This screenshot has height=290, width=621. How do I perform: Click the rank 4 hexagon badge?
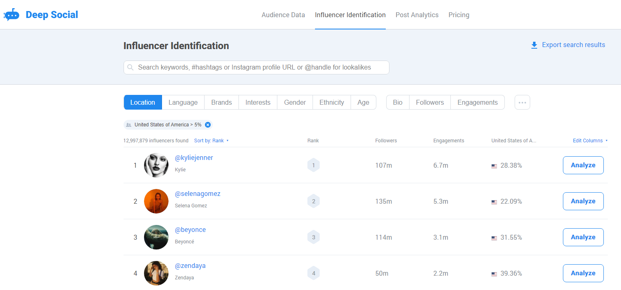coord(313,273)
